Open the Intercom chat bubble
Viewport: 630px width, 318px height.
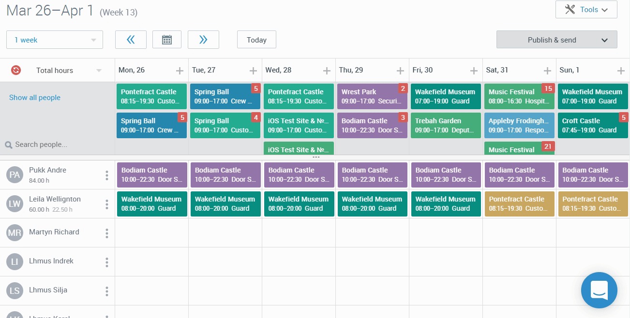point(599,290)
